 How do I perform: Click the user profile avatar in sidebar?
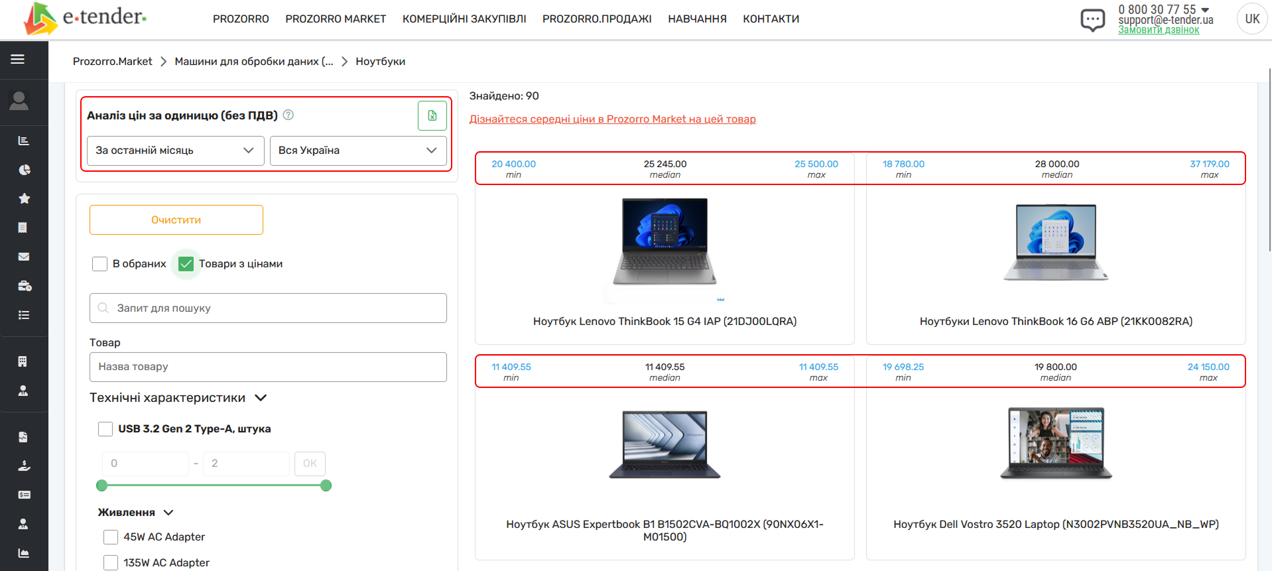(19, 101)
